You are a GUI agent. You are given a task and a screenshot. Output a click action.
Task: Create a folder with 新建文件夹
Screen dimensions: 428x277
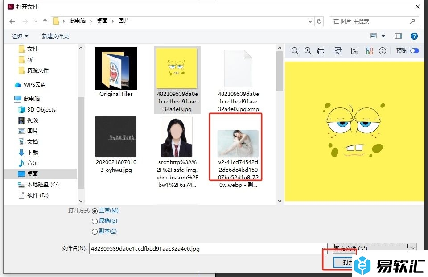pos(55,36)
